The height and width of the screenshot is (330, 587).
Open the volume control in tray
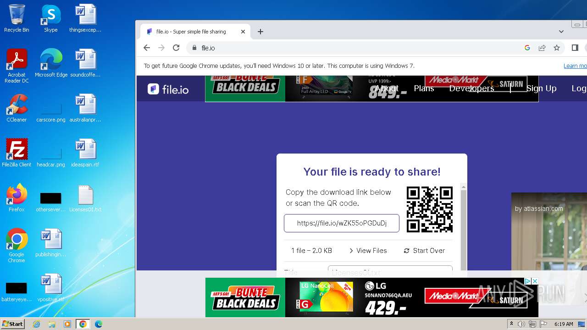(x=521, y=324)
